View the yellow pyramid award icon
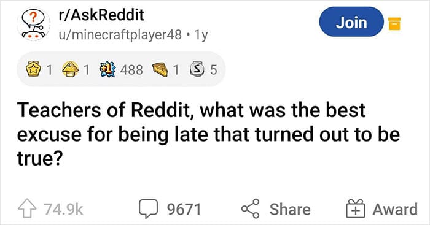Image resolution: width=430 pixels, height=225 pixels. tap(71, 69)
